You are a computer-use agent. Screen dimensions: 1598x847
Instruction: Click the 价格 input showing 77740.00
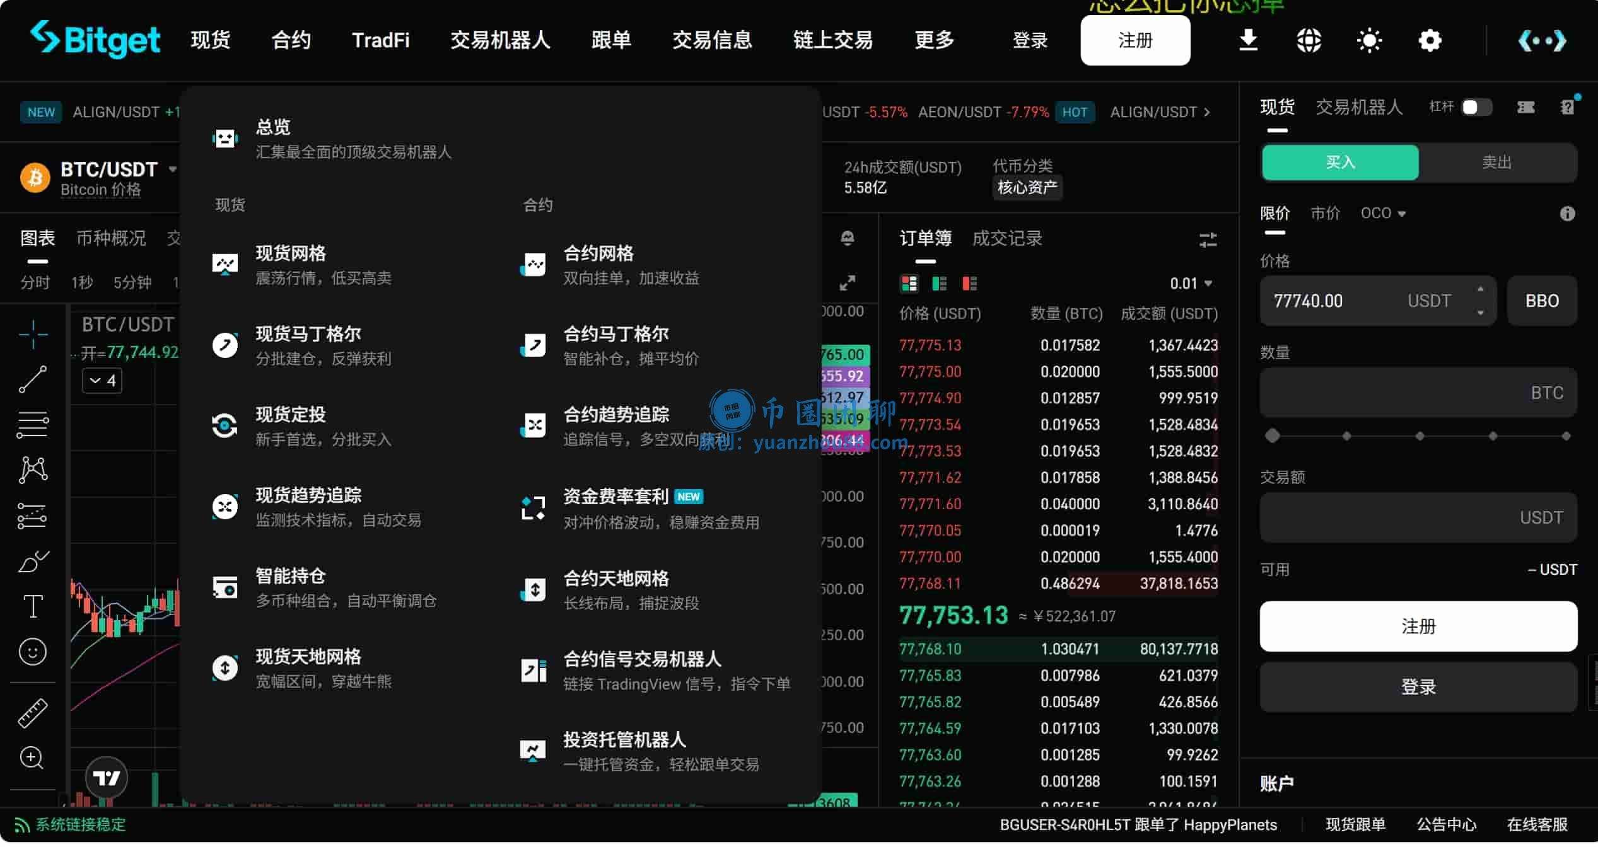click(1378, 301)
